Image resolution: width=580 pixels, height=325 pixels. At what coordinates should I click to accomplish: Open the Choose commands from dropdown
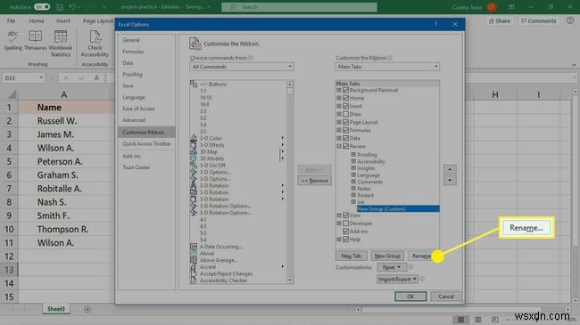(242, 67)
